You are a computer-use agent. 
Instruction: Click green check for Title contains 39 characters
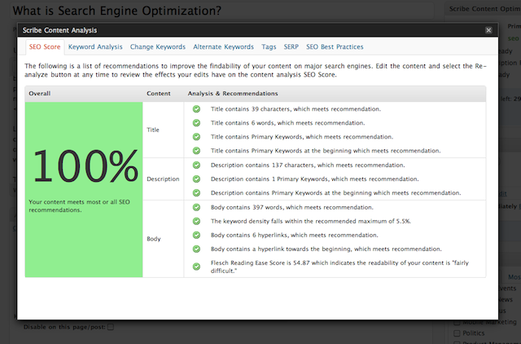pyautogui.click(x=196, y=109)
